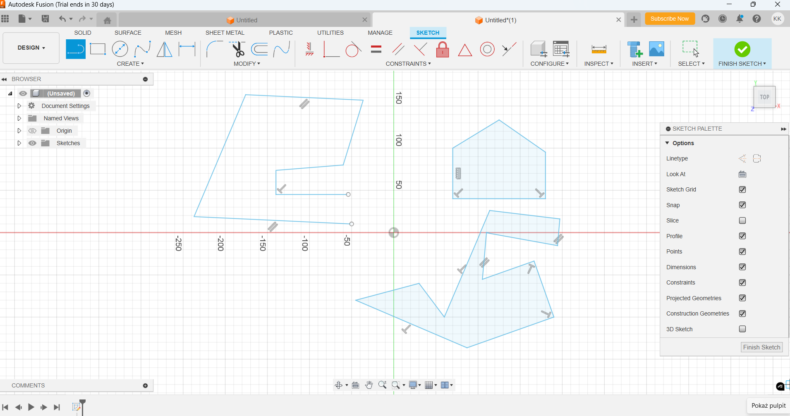Click the Finish Sketch palette button
The width and height of the screenshot is (790, 416).
tap(761, 347)
